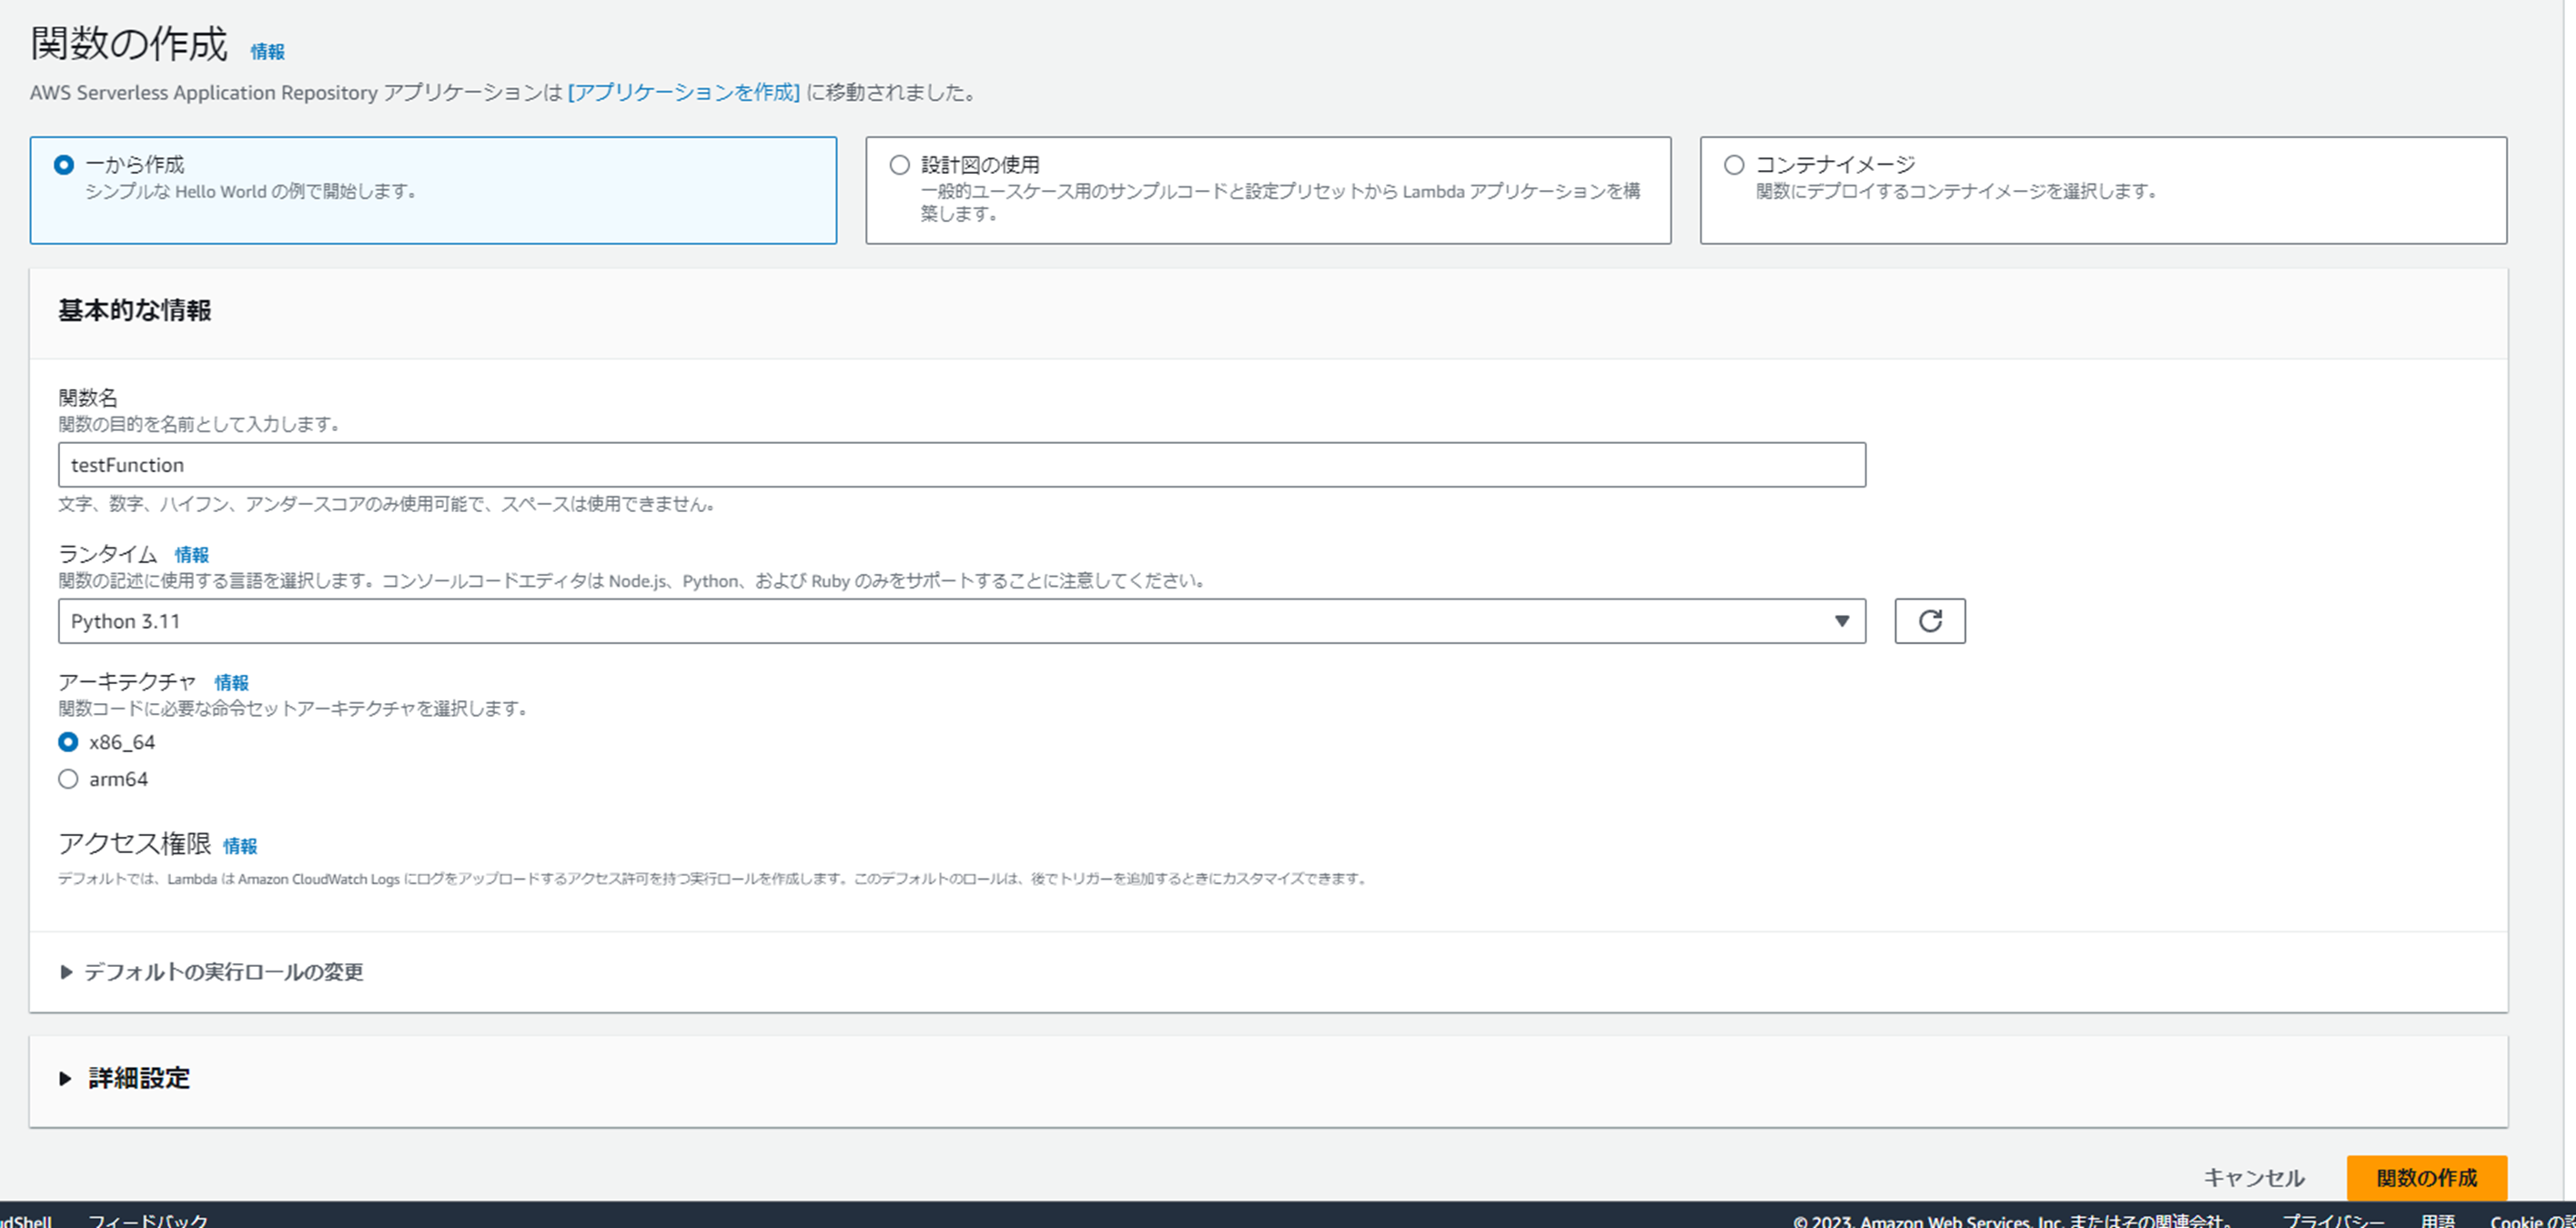Open フィードバック in the footer
Screen dimensions: 2576x1228
pos(148,1220)
